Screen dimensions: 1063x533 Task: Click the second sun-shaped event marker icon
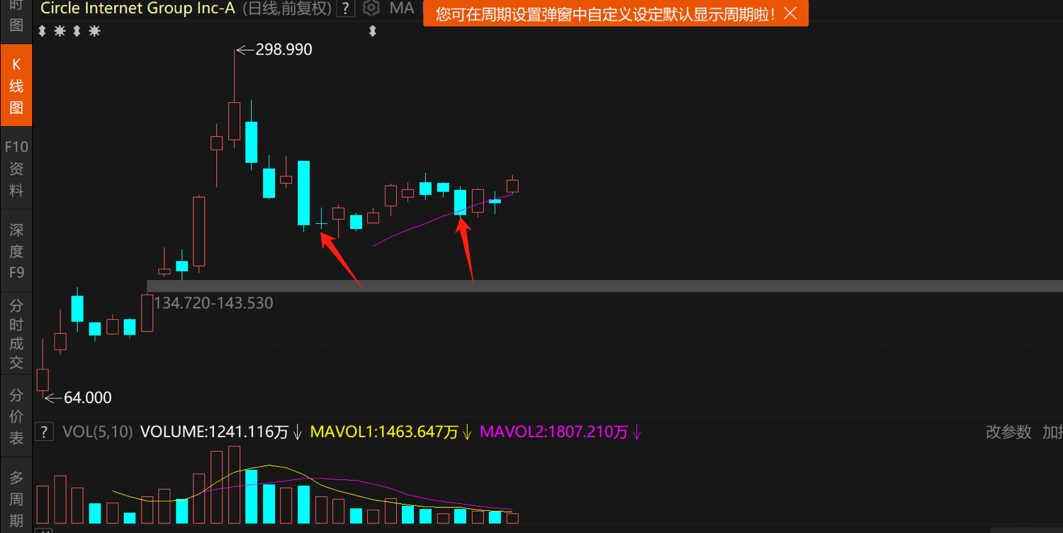click(x=94, y=31)
